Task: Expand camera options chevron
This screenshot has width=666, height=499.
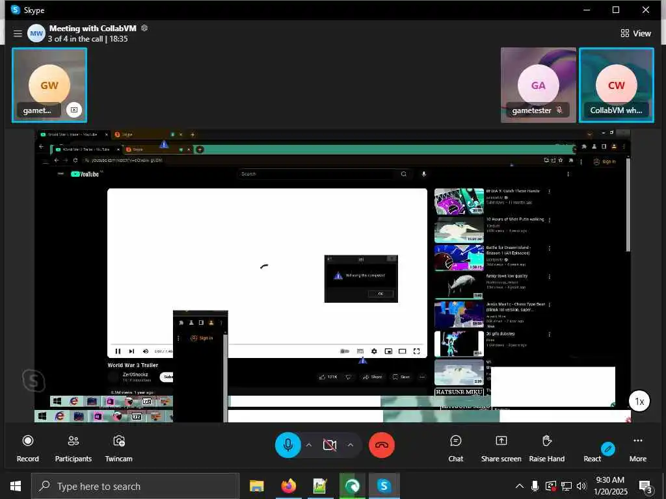Action: click(351, 445)
